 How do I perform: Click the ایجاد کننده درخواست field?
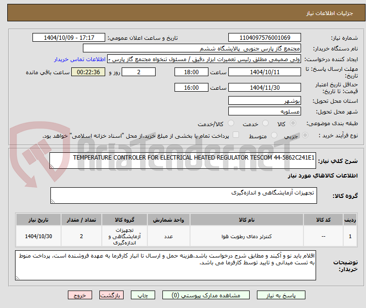click(204, 59)
